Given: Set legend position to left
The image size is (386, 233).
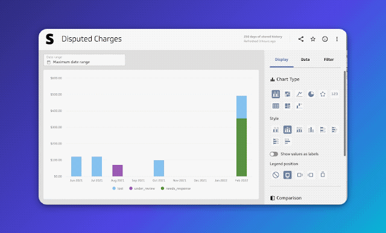Looking at the screenshot, I should [311, 175].
